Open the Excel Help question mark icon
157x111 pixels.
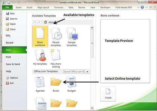point(142,7)
